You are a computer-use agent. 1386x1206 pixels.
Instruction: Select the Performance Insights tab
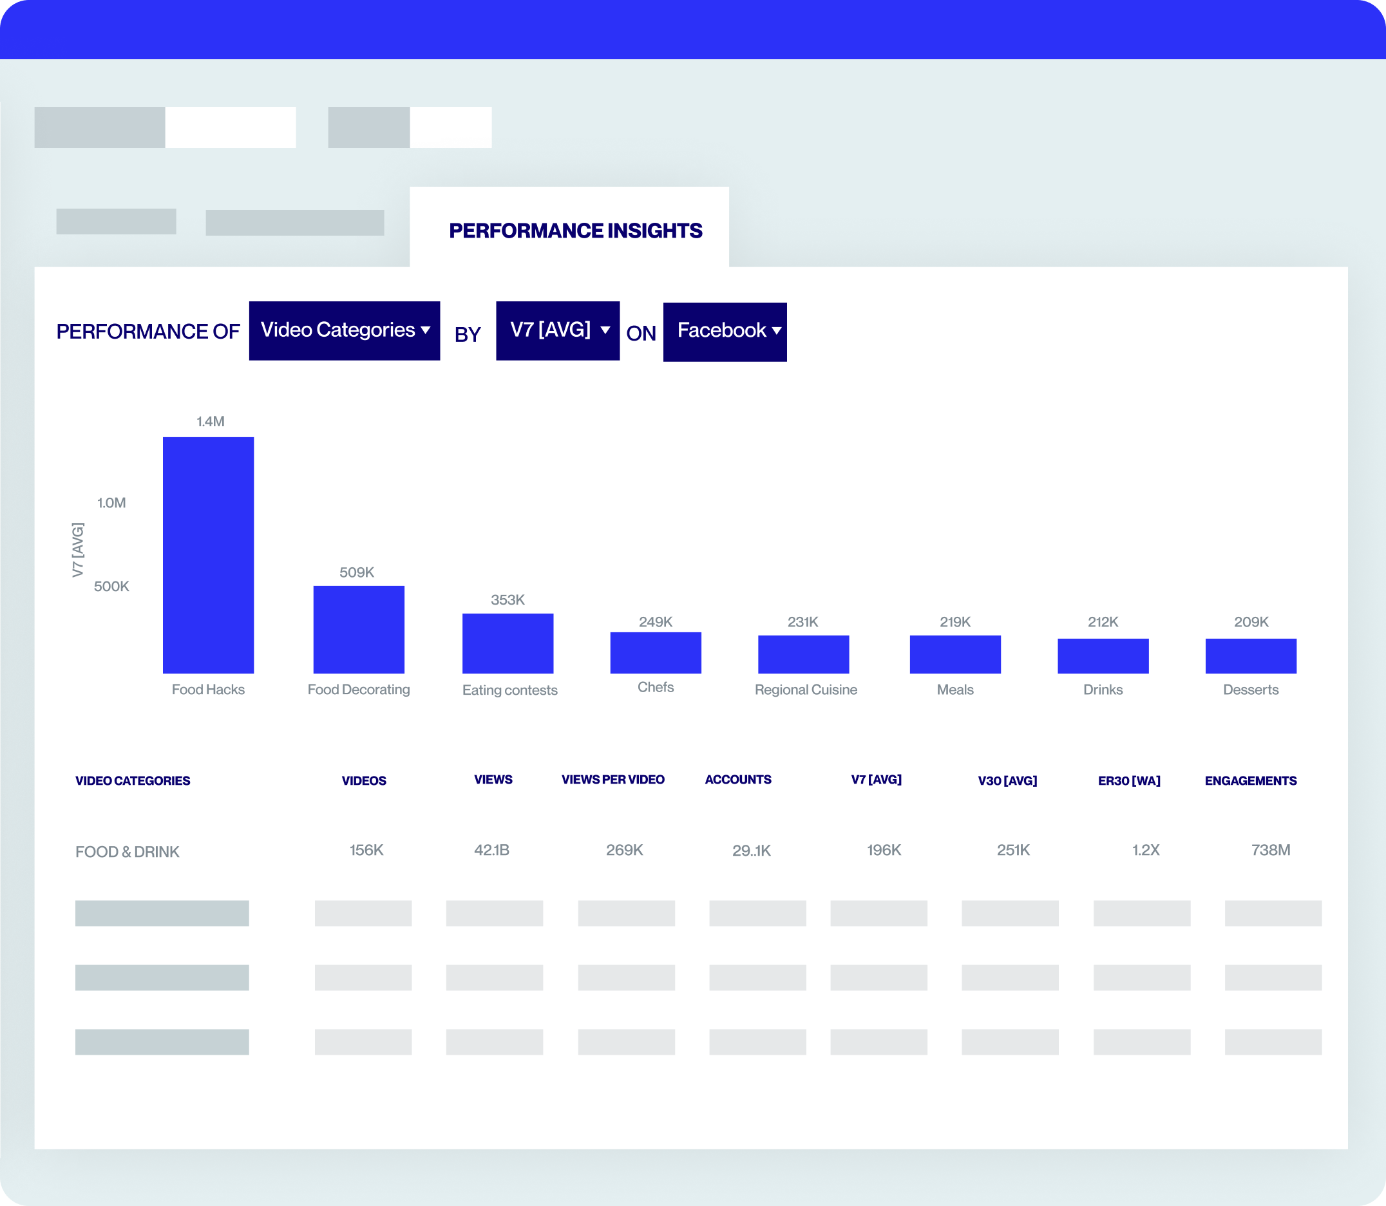coord(575,231)
